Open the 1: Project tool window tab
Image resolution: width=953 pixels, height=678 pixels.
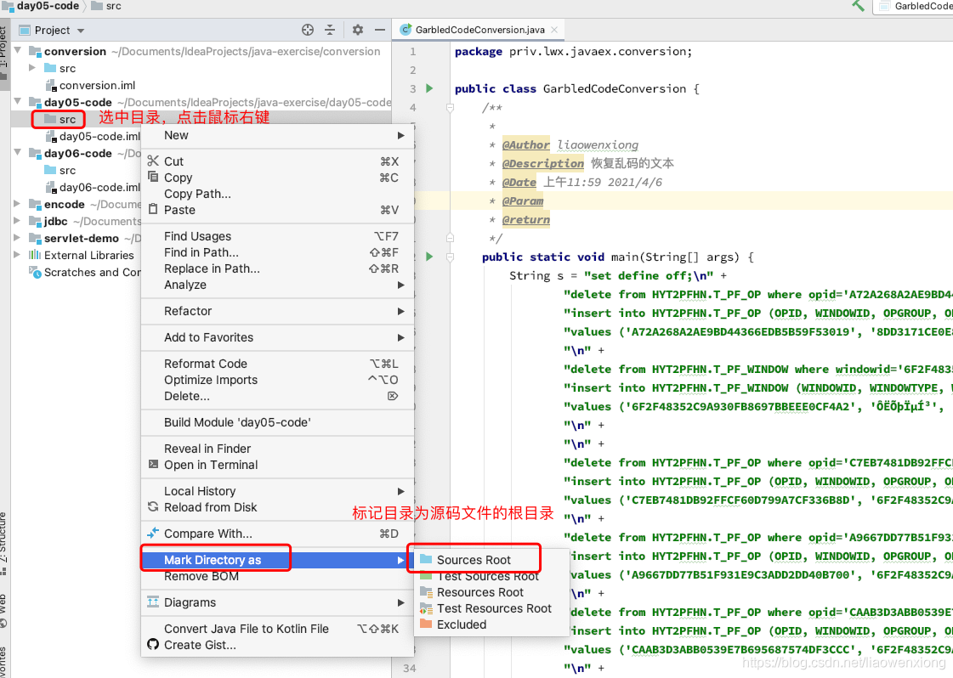[4, 53]
